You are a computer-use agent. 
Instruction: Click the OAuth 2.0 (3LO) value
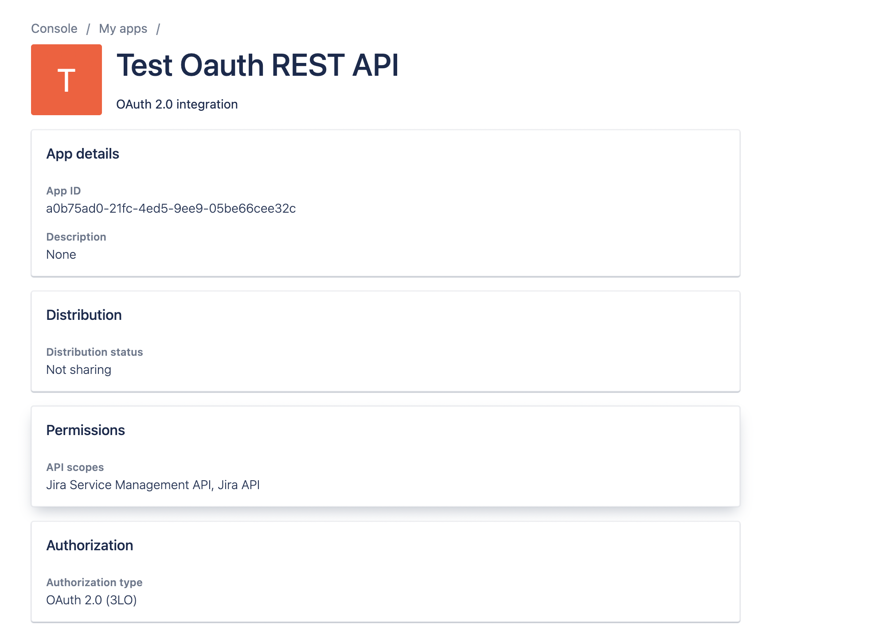tap(91, 600)
